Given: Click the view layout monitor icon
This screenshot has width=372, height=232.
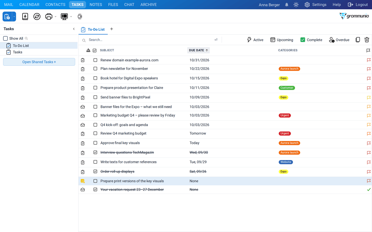Looking at the screenshot, I should click(x=64, y=16).
